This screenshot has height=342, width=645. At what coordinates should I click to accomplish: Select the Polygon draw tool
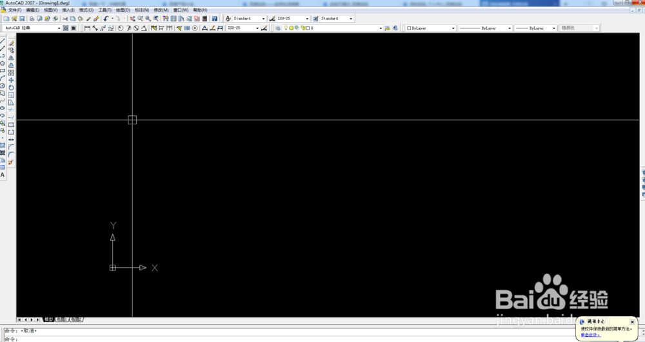(x=3, y=63)
